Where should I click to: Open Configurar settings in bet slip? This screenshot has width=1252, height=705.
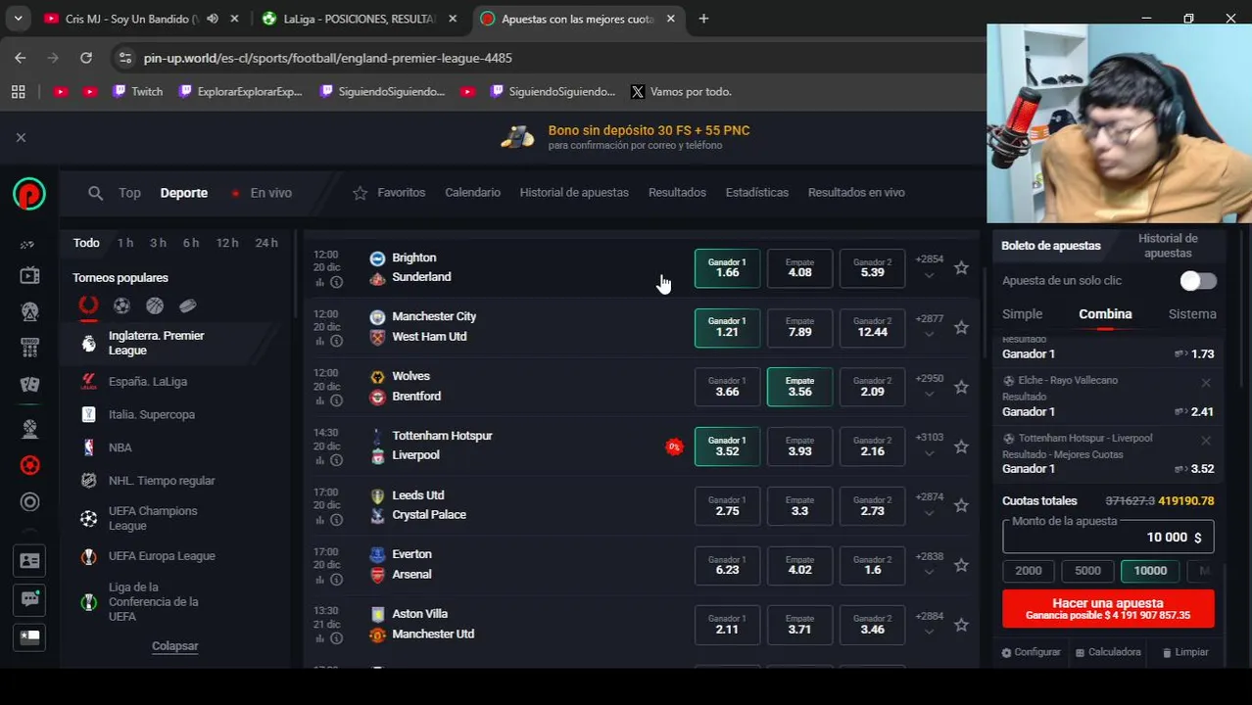pyautogui.click(x=1031, y=652)
